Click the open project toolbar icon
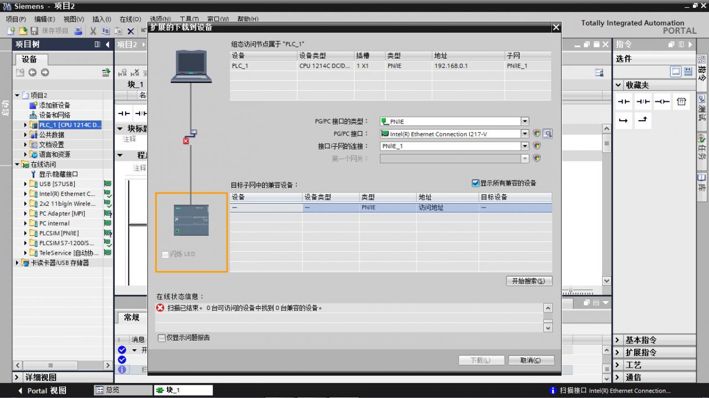This screenshot has width=709, height=398. pos(23,31)
